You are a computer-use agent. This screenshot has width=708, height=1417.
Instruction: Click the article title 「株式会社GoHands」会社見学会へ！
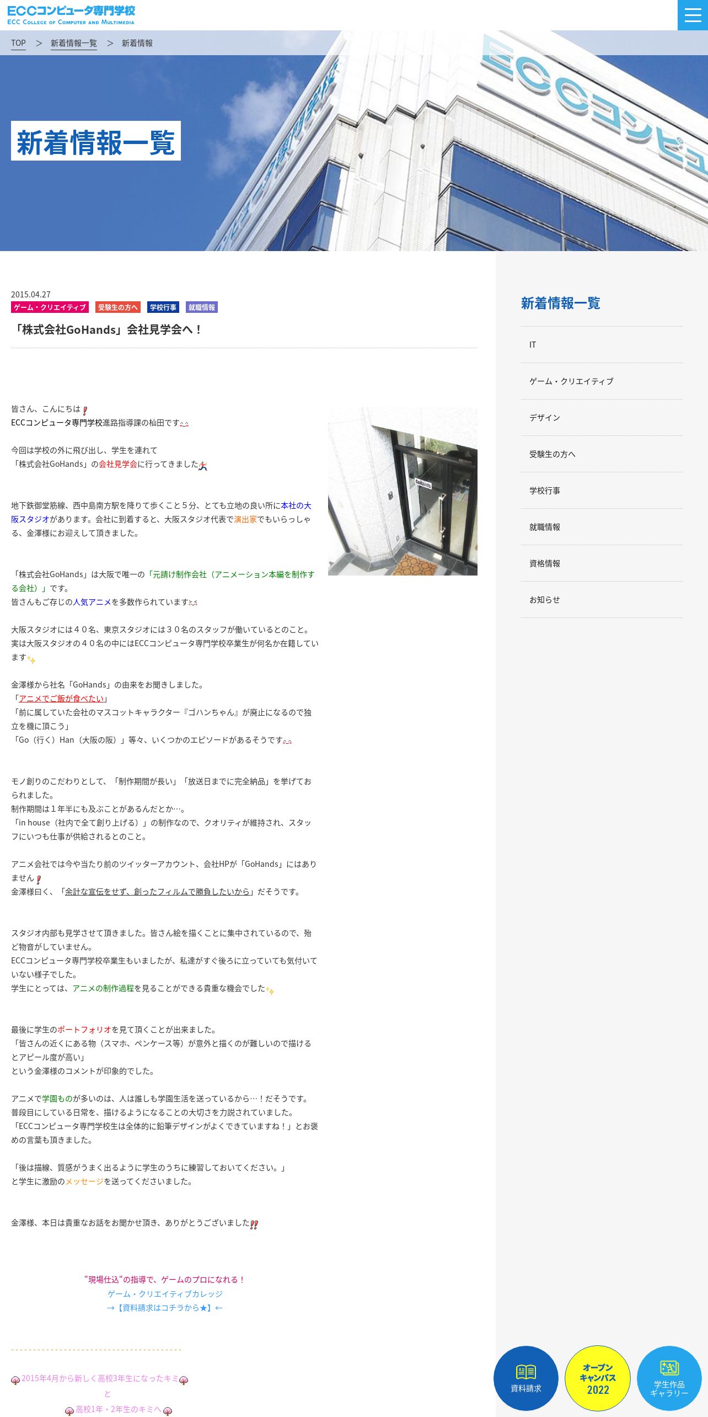[108, 330]
